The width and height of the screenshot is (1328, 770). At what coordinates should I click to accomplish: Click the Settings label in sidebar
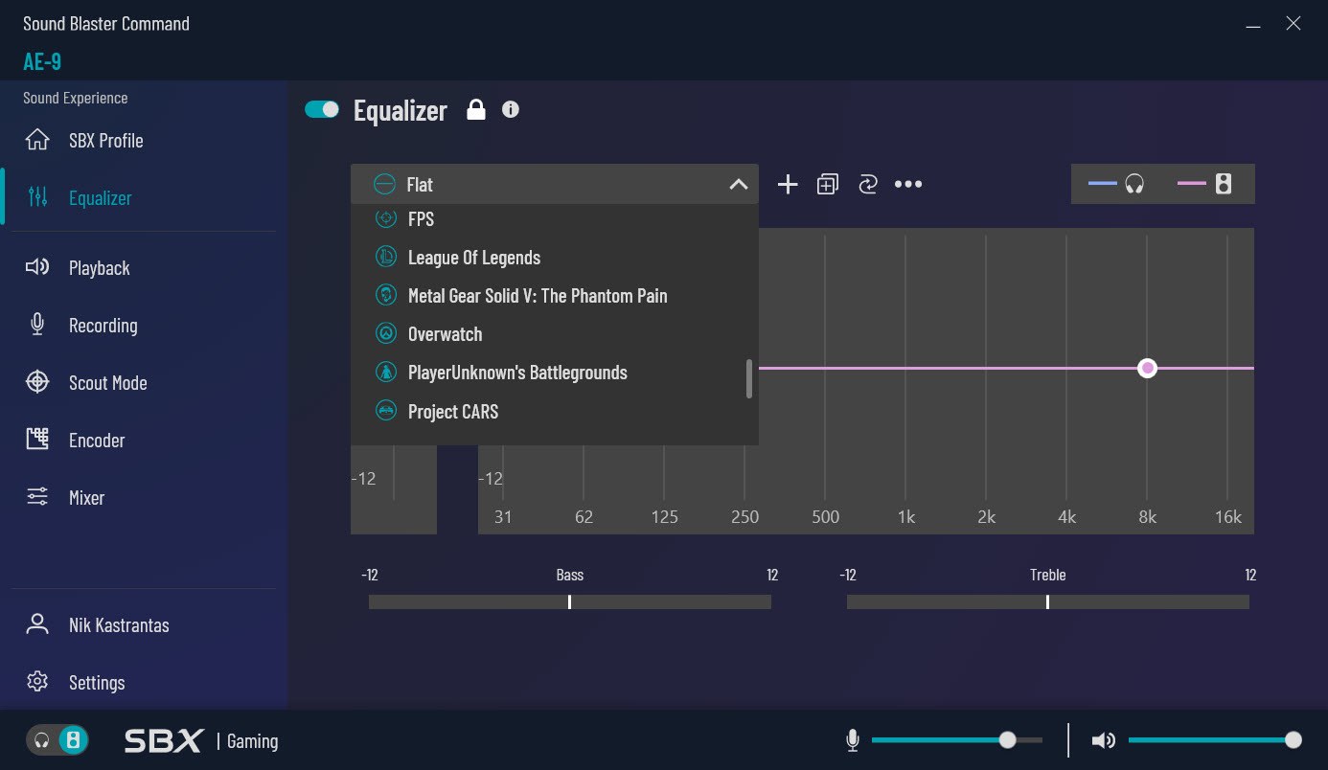pos(97,682)
